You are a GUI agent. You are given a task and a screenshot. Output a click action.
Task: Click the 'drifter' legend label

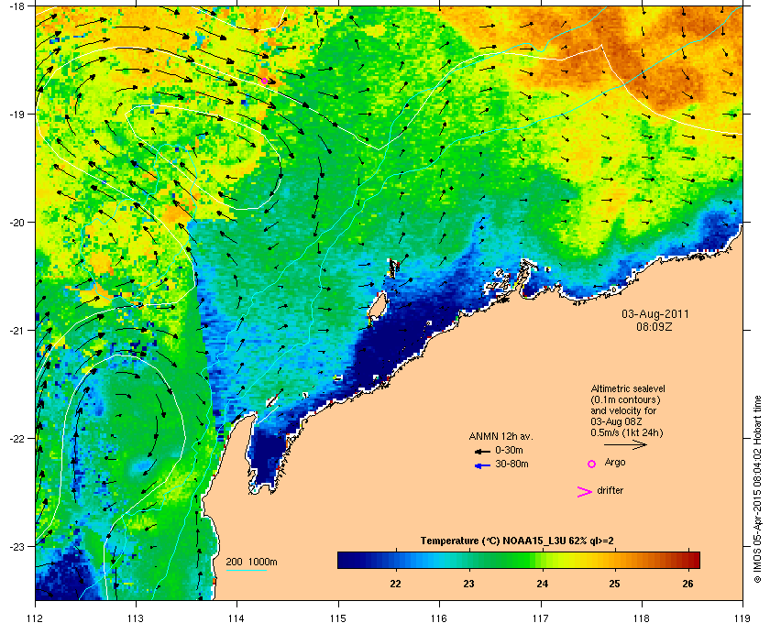point(610,490)
